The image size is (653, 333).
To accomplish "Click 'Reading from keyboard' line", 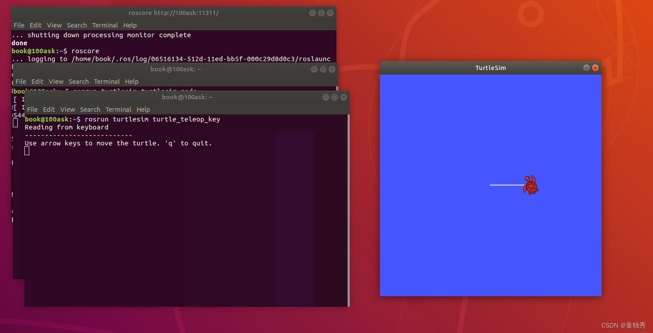I will 66,127.
